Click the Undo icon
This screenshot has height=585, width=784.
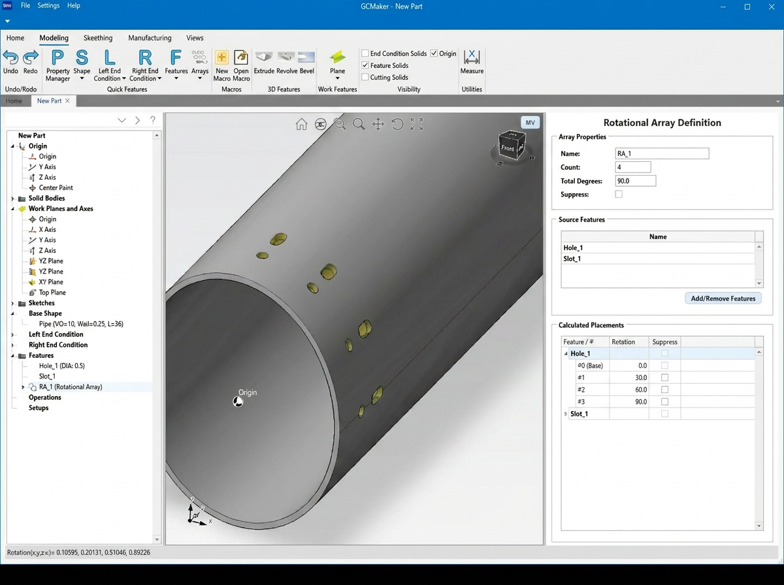[x=10, y=57]
